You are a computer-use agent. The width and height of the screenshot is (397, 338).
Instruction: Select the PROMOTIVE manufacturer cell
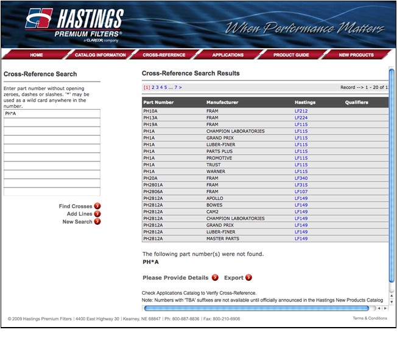click(x=219, y=158)
